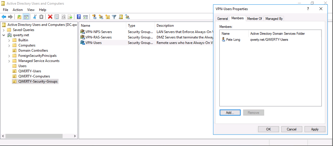The image size is (333, 146).
Task: Create new organizational unit via toolbar icon
Action: (x=108, y=17)
